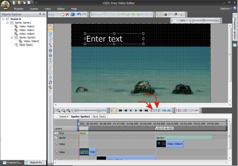
Task: Collapse the Sprite: Sprite1 tree node
Action: [8, 23]
